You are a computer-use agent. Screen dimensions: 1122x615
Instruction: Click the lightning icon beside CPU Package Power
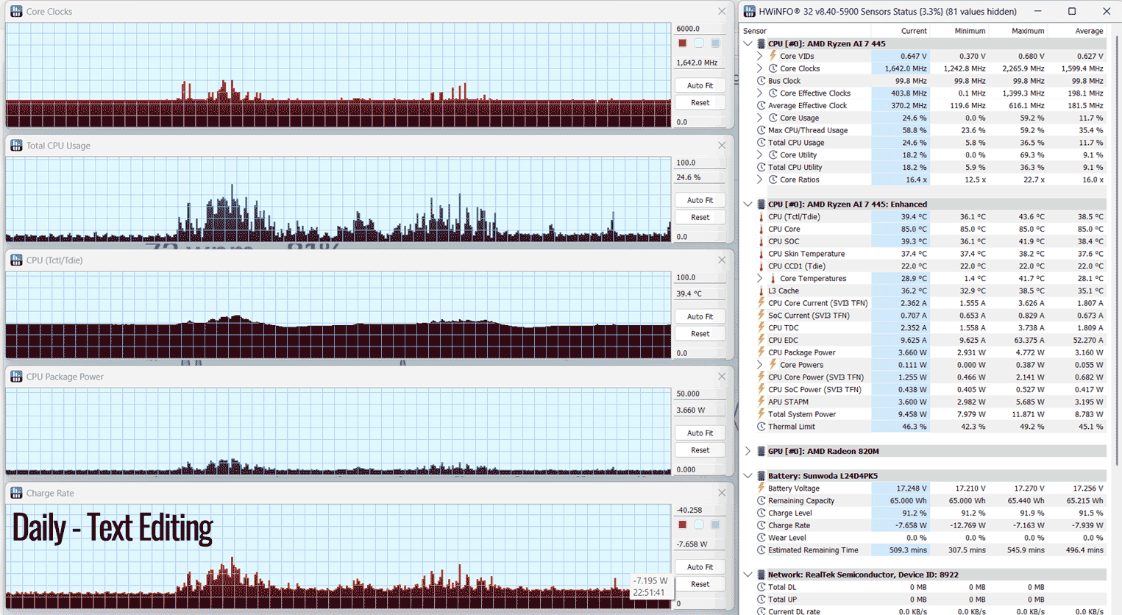761,352
